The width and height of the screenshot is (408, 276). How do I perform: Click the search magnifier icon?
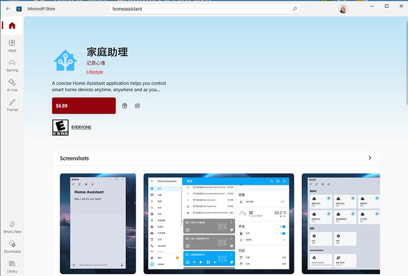click(x=294, y=9)
